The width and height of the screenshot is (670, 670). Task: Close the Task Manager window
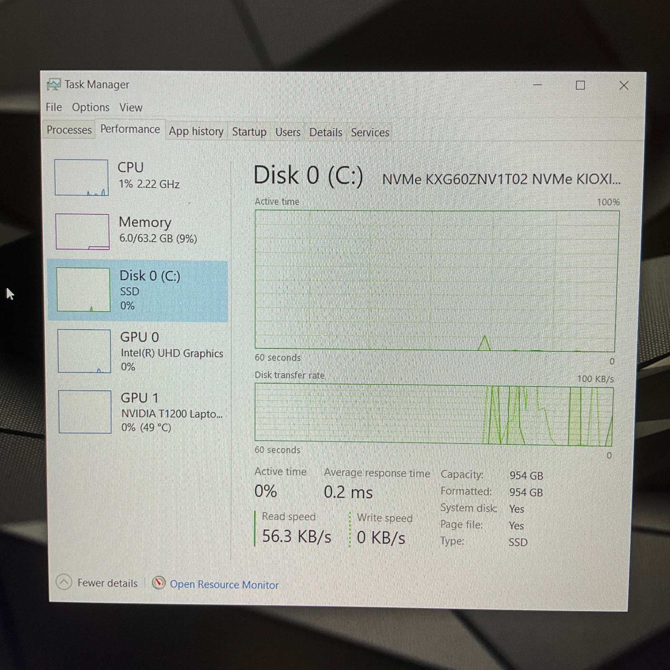tap(624, 85)
